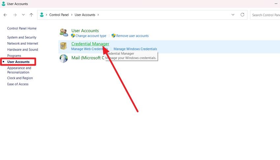The width and height of the screenshot is (280, 160).
Task: Open Control Panel Home
Action: tap(22, 28)
